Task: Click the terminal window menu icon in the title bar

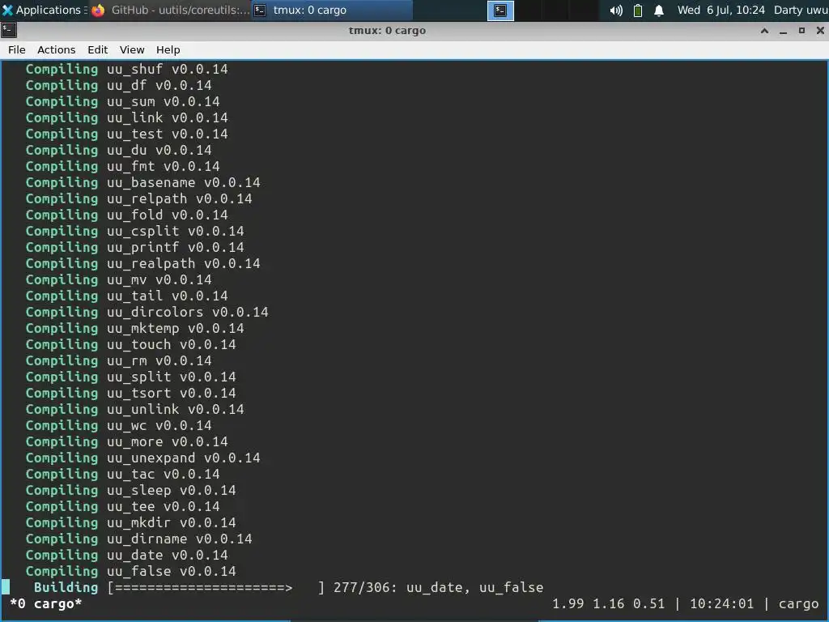Action: (x=9, y=30)
